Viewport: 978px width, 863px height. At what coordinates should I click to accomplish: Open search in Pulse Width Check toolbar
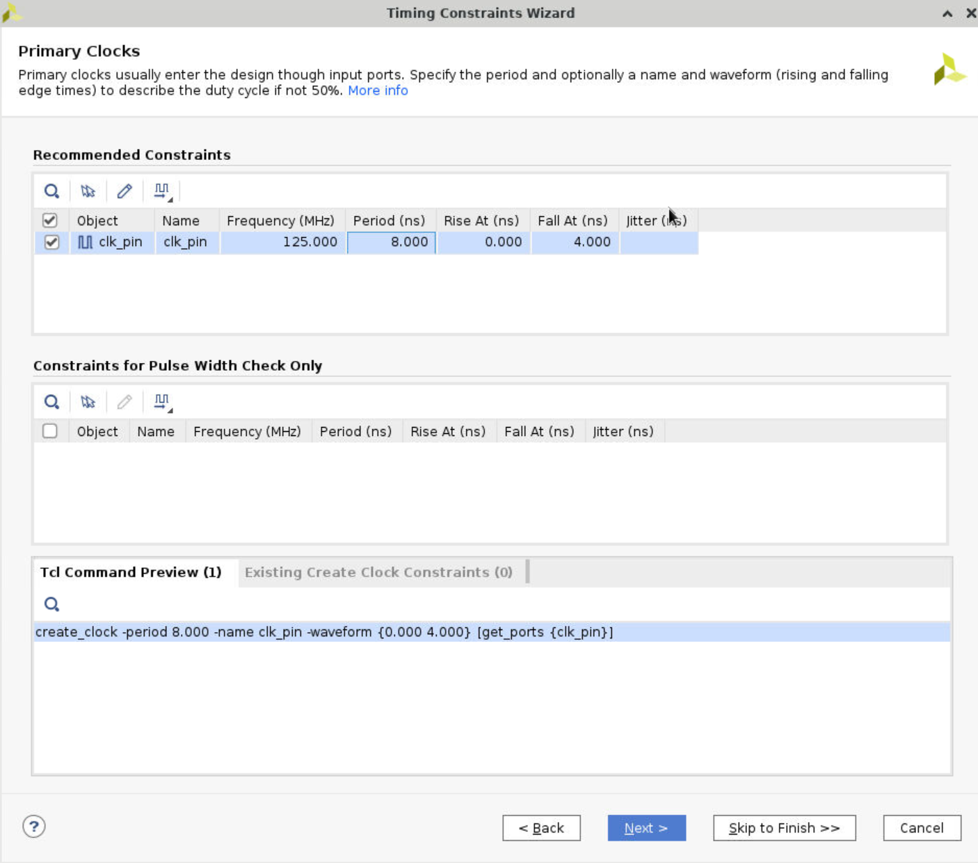[x=51, y=402]
